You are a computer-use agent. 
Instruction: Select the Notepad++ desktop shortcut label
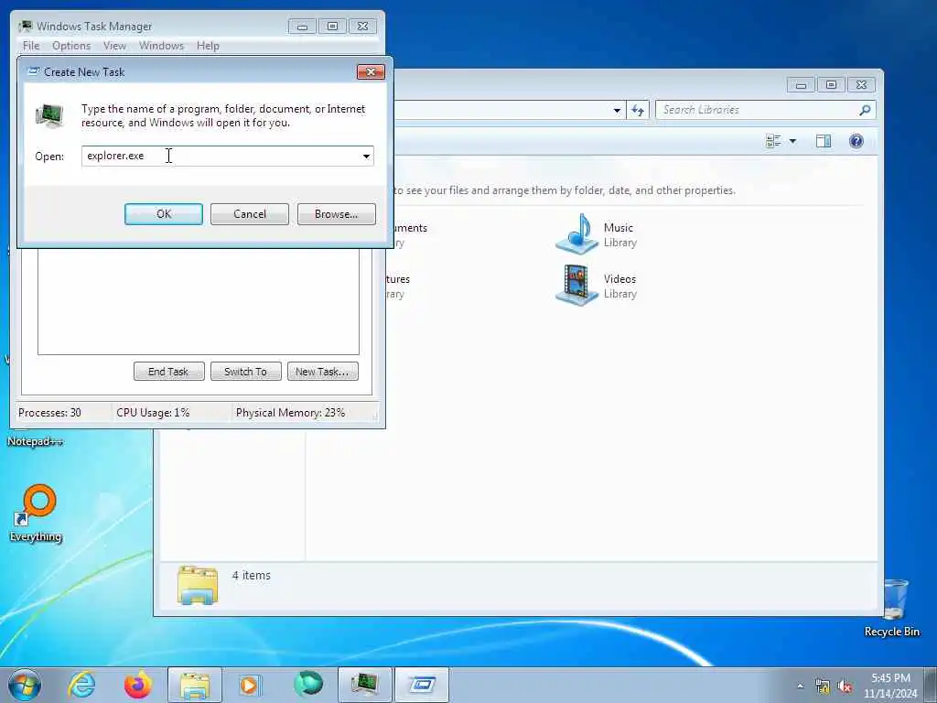tap(35, 442)
